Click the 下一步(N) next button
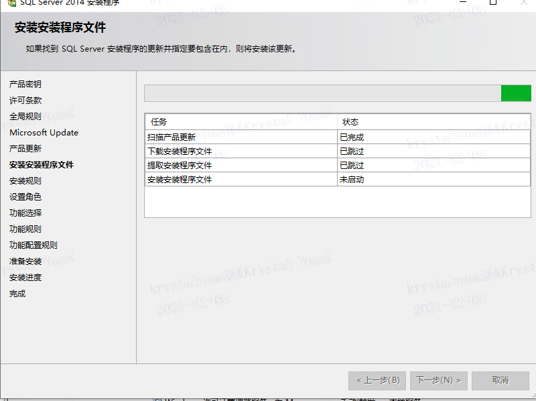Screen dimensions: 536x401 point(439,380)
